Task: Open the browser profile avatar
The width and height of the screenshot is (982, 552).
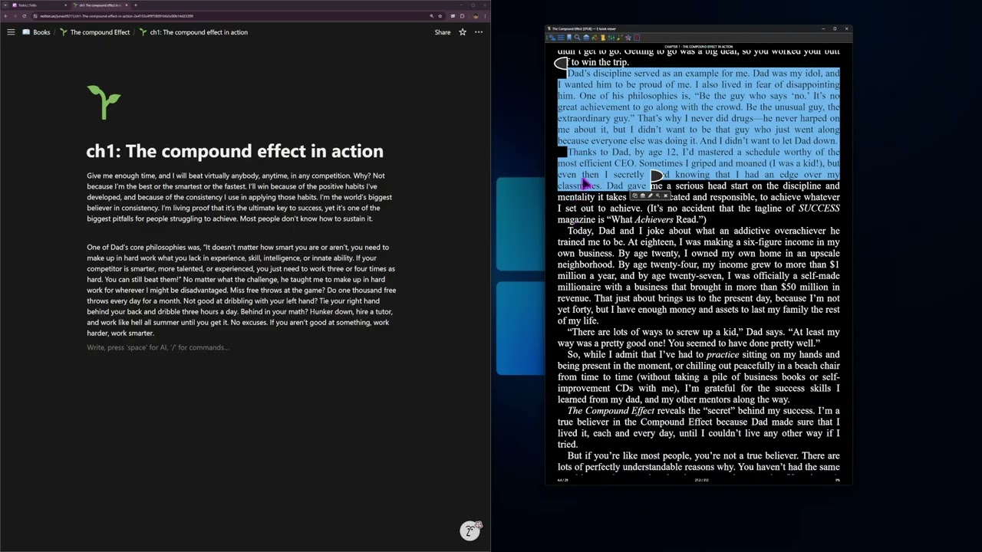Action: click(476, 15)
